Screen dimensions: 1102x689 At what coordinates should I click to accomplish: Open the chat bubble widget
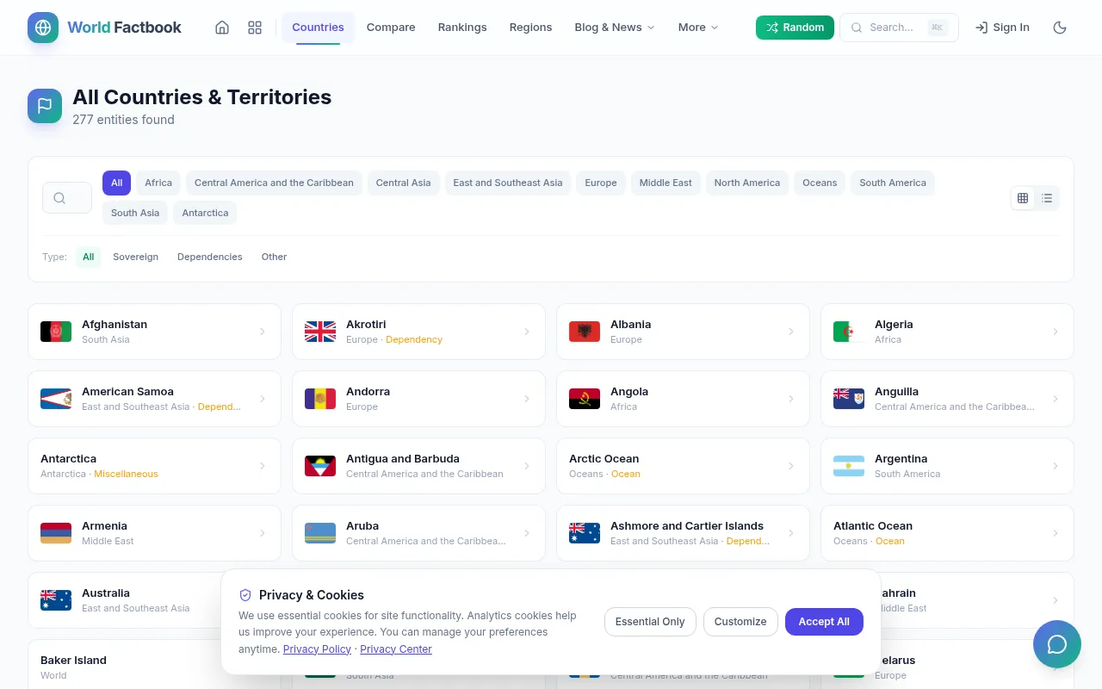coord(1057,644)
